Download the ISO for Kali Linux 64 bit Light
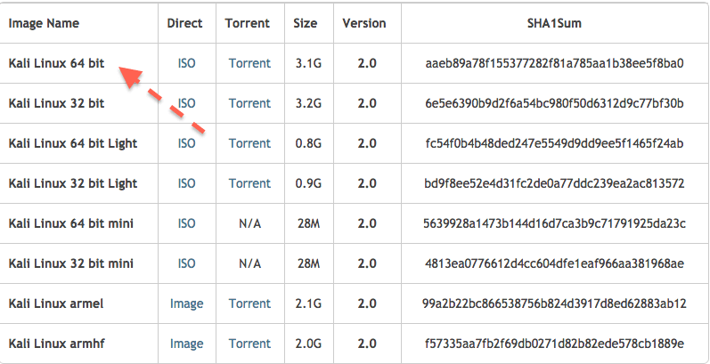The width and height of the screenshot is (710, 364). [186, 143]
